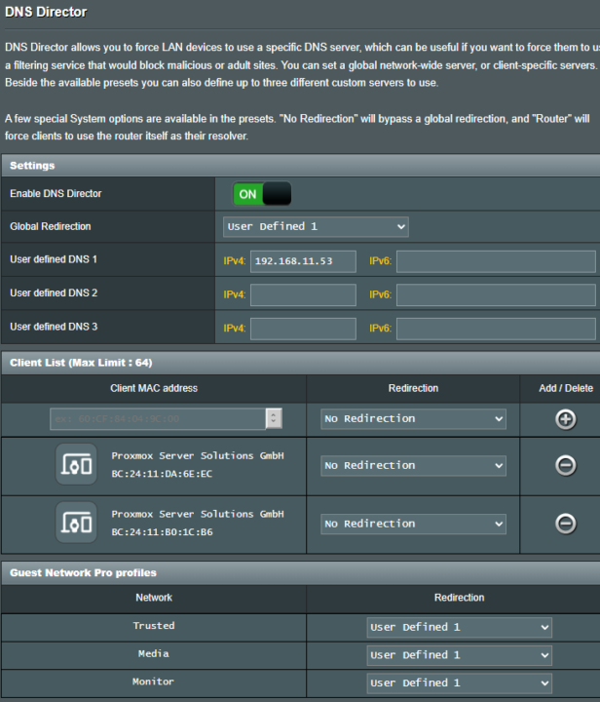Screen dimensions: 600x702
Task: Click the DNS Director page title
Action: point(46,12)
